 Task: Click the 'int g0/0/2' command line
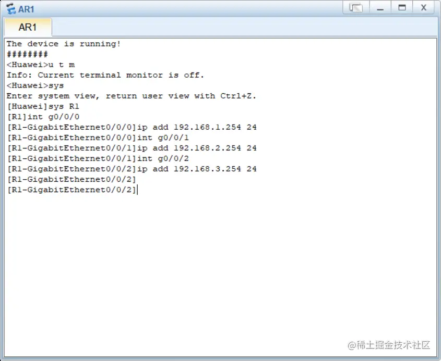point(98,158)
